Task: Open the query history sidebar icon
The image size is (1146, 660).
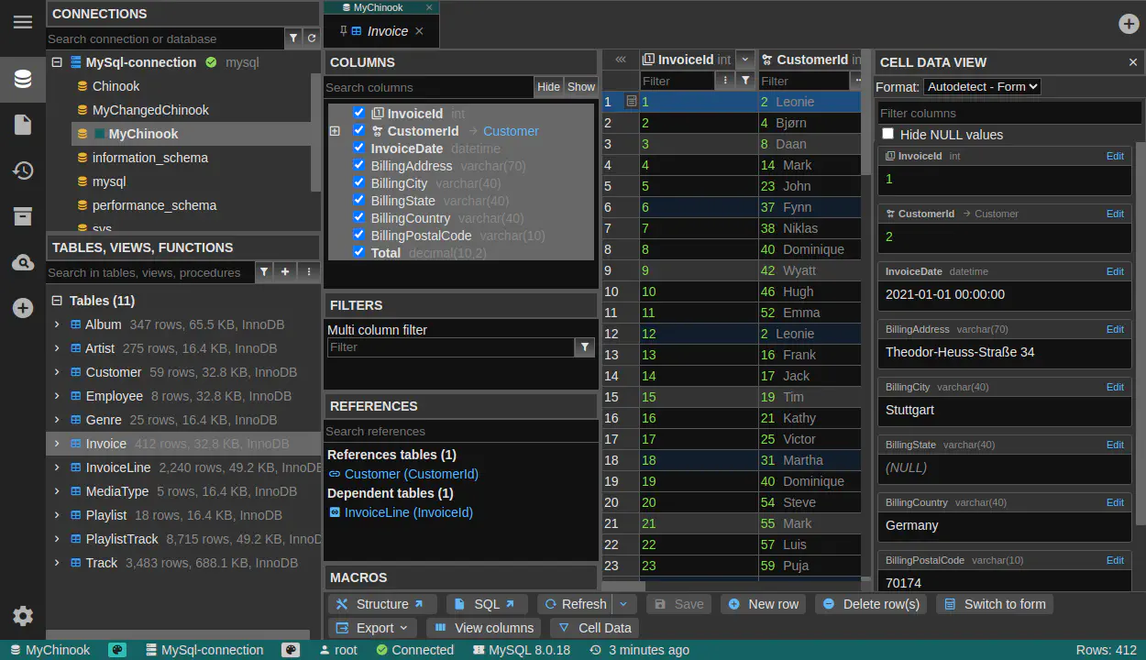Action: pyautogui.click(x=23, y=170)
